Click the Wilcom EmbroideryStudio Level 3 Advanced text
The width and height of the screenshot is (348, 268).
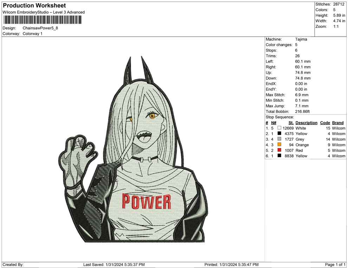click(x=44, y=12)
